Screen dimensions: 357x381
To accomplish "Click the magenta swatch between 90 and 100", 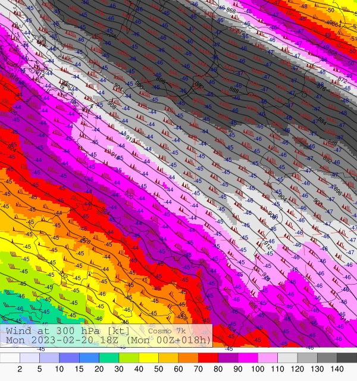I will 248,358.
